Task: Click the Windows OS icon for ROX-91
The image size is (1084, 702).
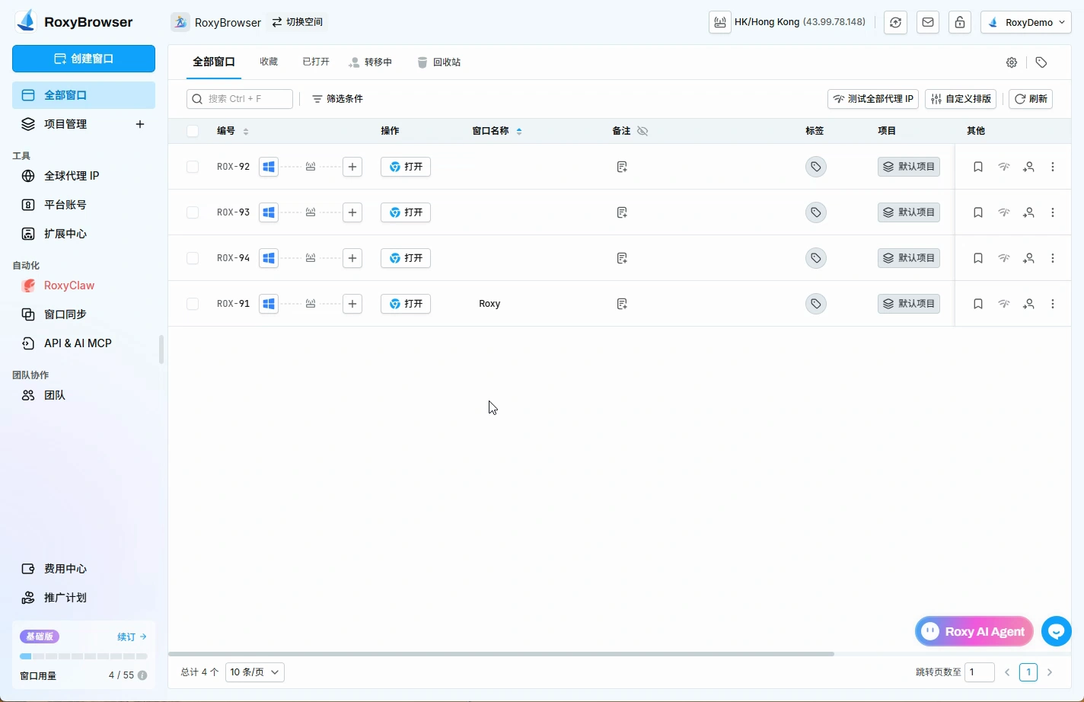Action: pos(269,304)
